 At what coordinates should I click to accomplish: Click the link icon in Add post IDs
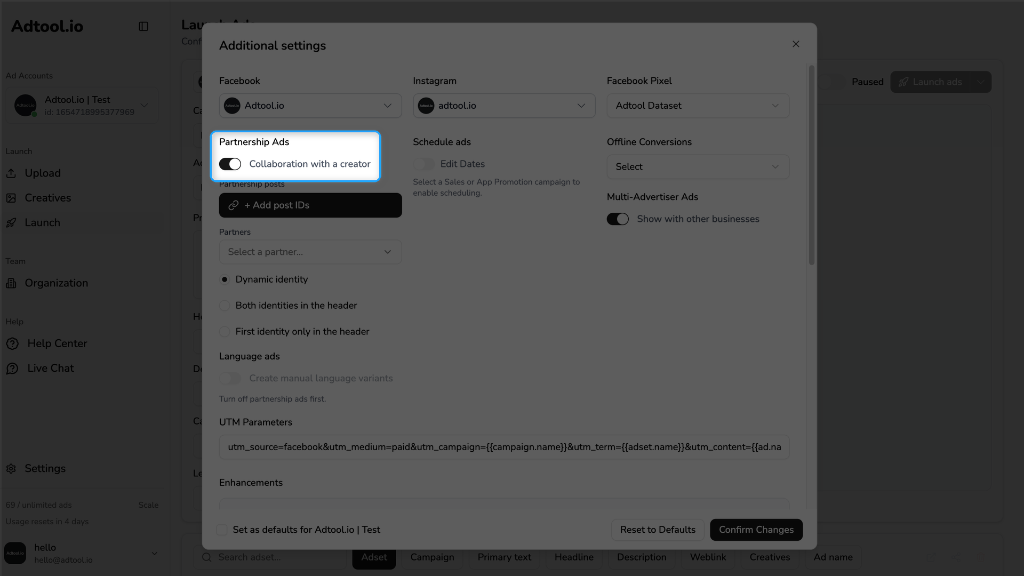tap(233, 205)
